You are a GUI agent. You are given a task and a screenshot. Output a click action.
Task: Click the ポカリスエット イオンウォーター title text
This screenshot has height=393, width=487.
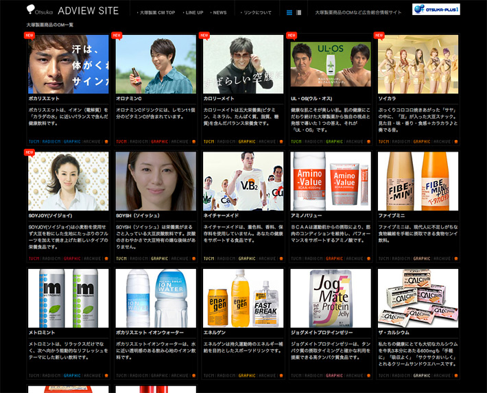[x=150, y=333]
